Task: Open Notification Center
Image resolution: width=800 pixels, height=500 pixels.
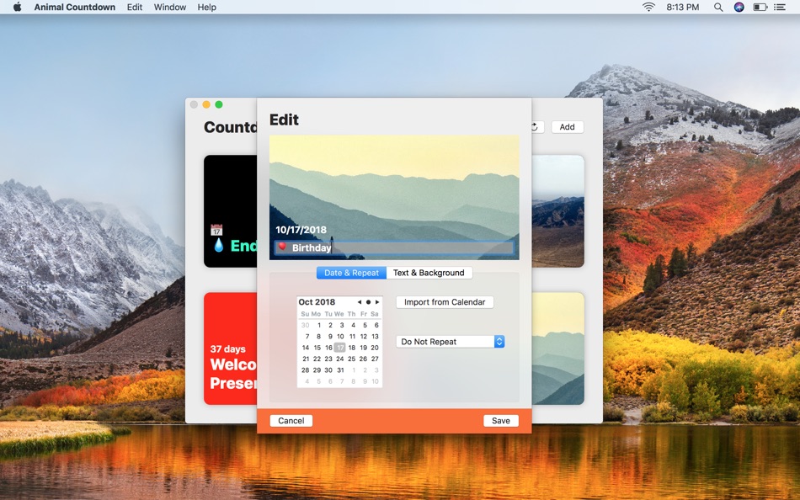Action: (780, 7)
